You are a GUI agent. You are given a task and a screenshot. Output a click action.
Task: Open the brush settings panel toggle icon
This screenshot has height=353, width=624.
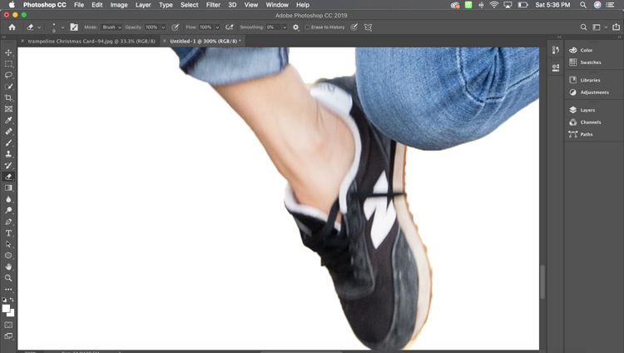[x=74, y=27]
